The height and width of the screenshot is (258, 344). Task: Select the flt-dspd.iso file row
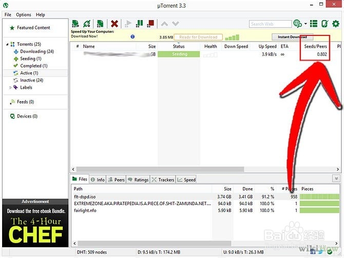pyautogui.click(x=205, y=196)
